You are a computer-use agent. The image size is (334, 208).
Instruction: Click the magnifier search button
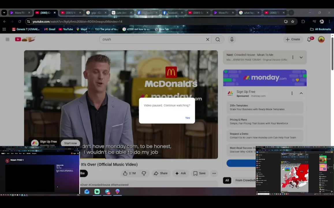(x=218, y=39)
